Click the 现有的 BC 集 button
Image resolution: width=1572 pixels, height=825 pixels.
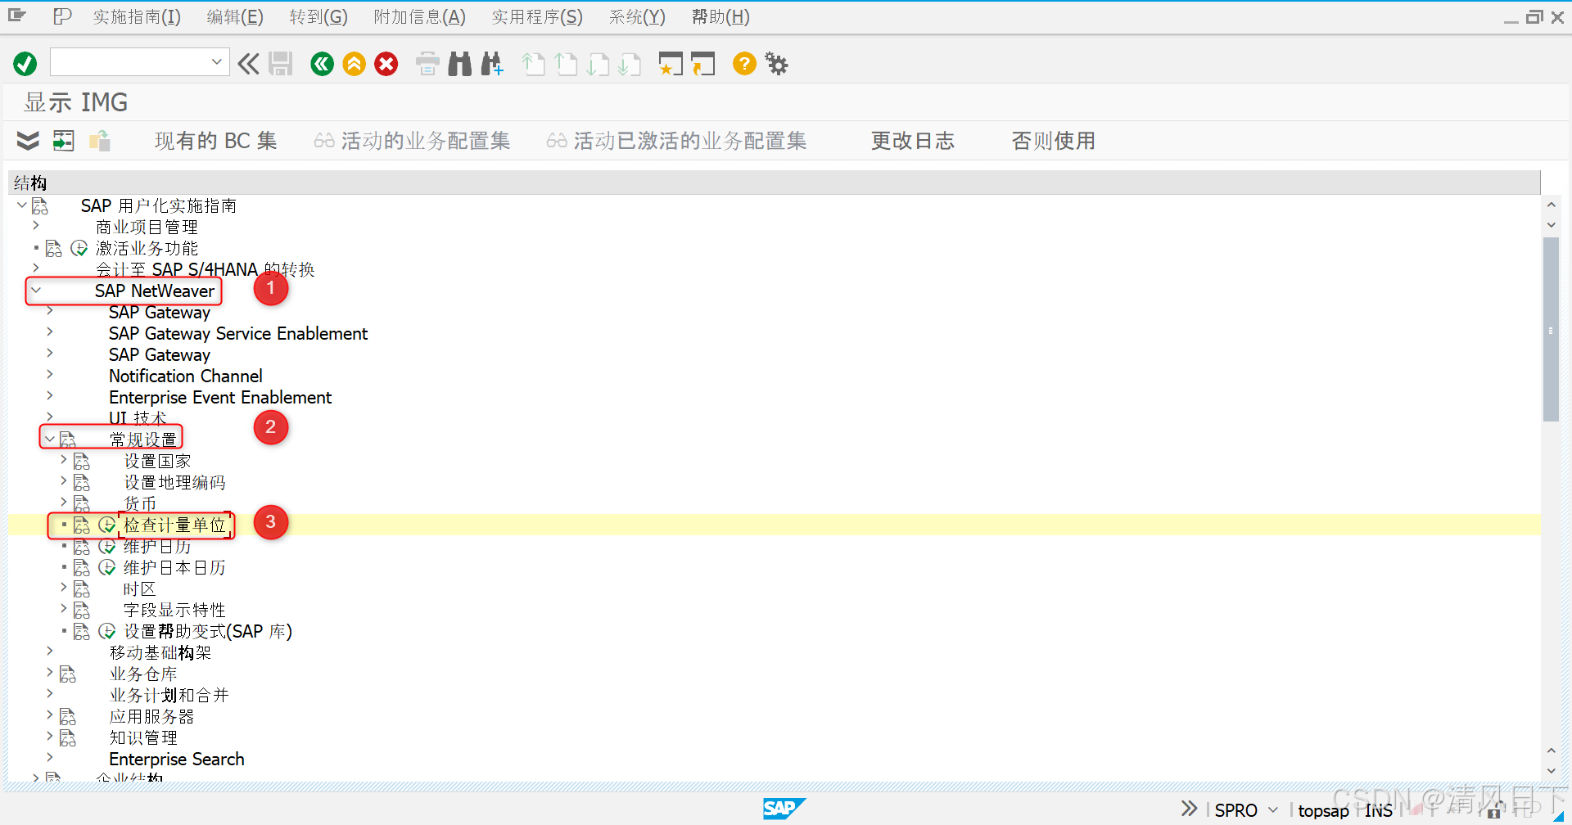[216, 141]
